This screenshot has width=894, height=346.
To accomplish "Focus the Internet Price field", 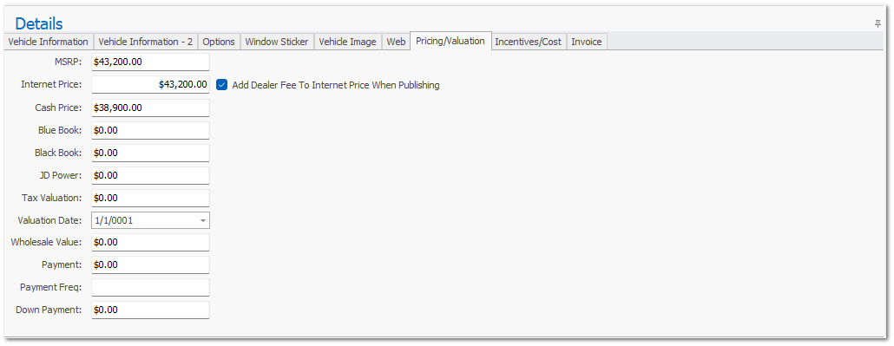I will (150, 84).
